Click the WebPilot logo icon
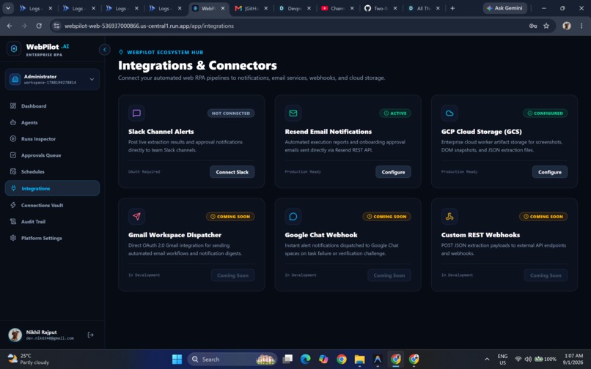Viewport: 591px width, 369px height. (x=14, y=49)
